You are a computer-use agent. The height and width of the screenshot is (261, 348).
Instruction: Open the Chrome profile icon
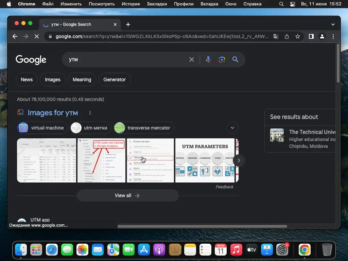coord(322,36)
